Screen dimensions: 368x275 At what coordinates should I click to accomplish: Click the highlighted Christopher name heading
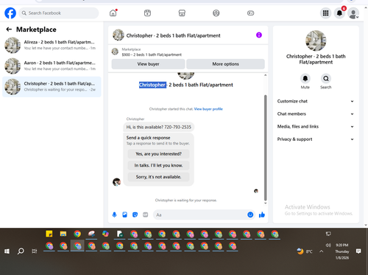pyautogui.click(x=152, y=85)
